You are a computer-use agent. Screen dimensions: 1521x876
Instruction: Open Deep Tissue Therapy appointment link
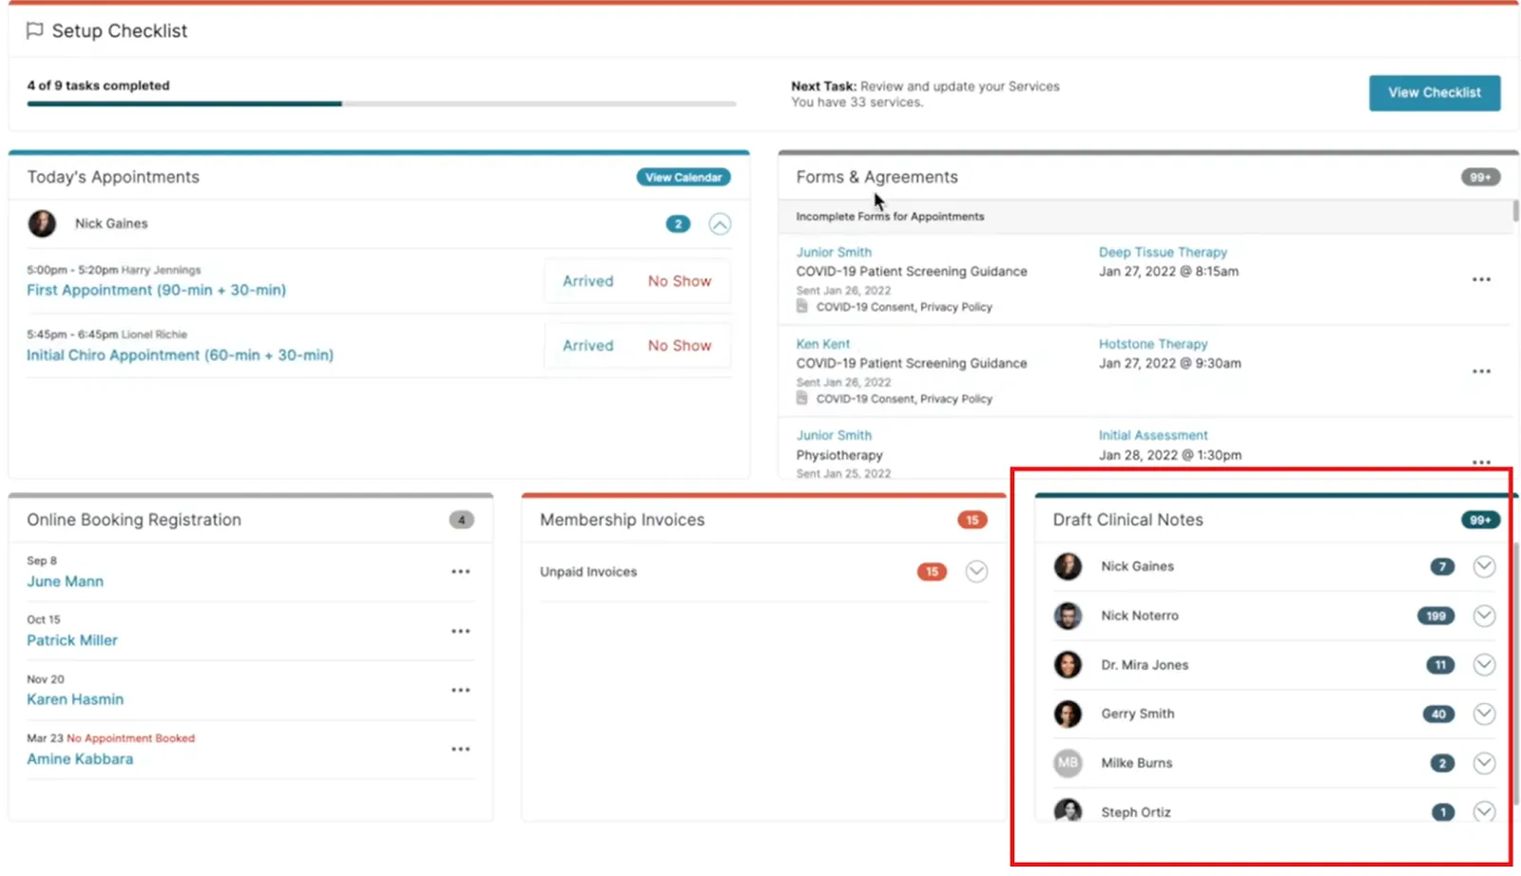1163,252
